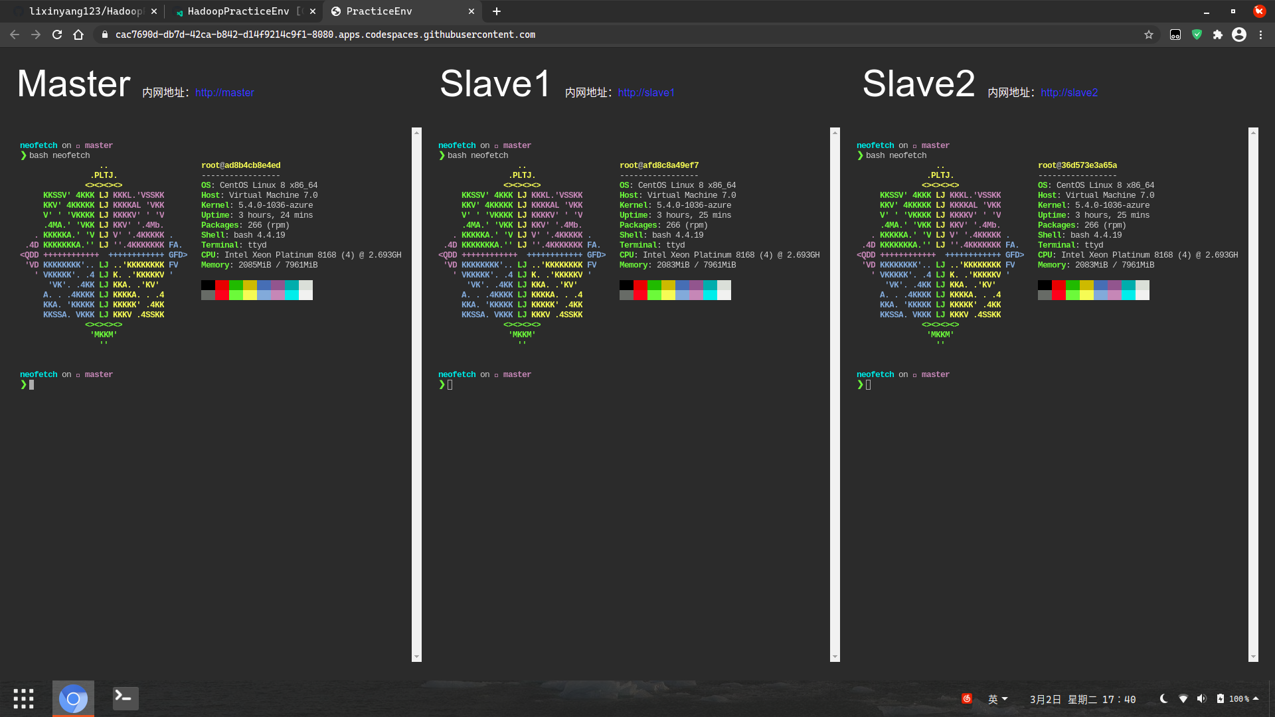Select the PracticeEnv tab

click(x=402, y=11)
